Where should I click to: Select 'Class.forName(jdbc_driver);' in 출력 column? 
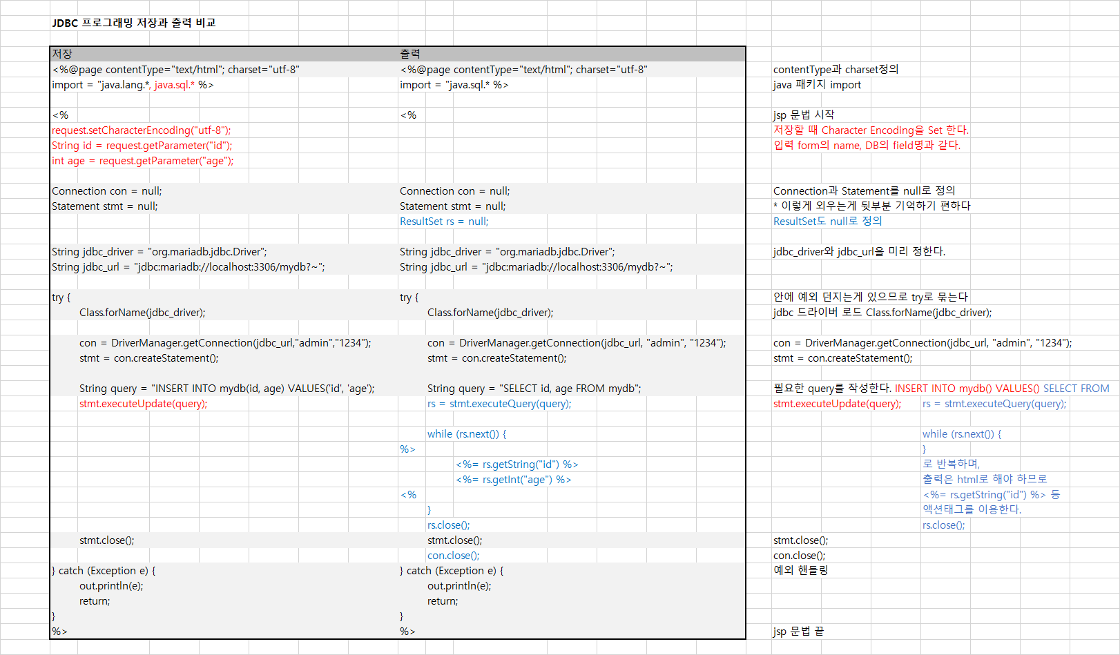click(x=490, y=312)
